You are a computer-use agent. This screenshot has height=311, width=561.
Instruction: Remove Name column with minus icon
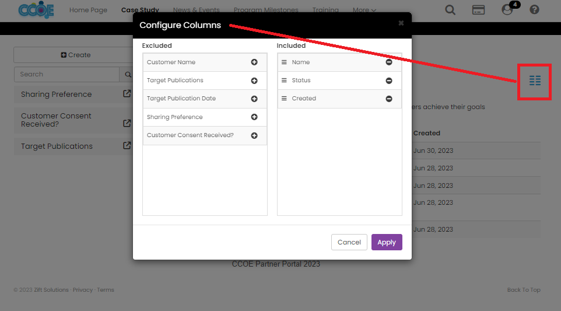389,62
